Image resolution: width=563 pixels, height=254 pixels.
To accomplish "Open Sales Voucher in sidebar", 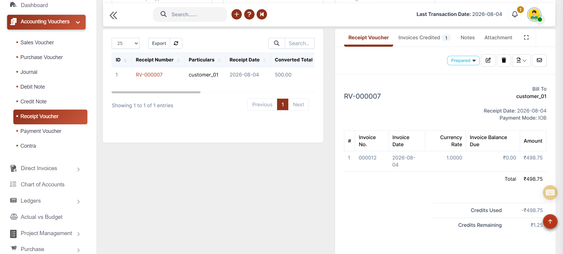I will [x=37, y=43].
